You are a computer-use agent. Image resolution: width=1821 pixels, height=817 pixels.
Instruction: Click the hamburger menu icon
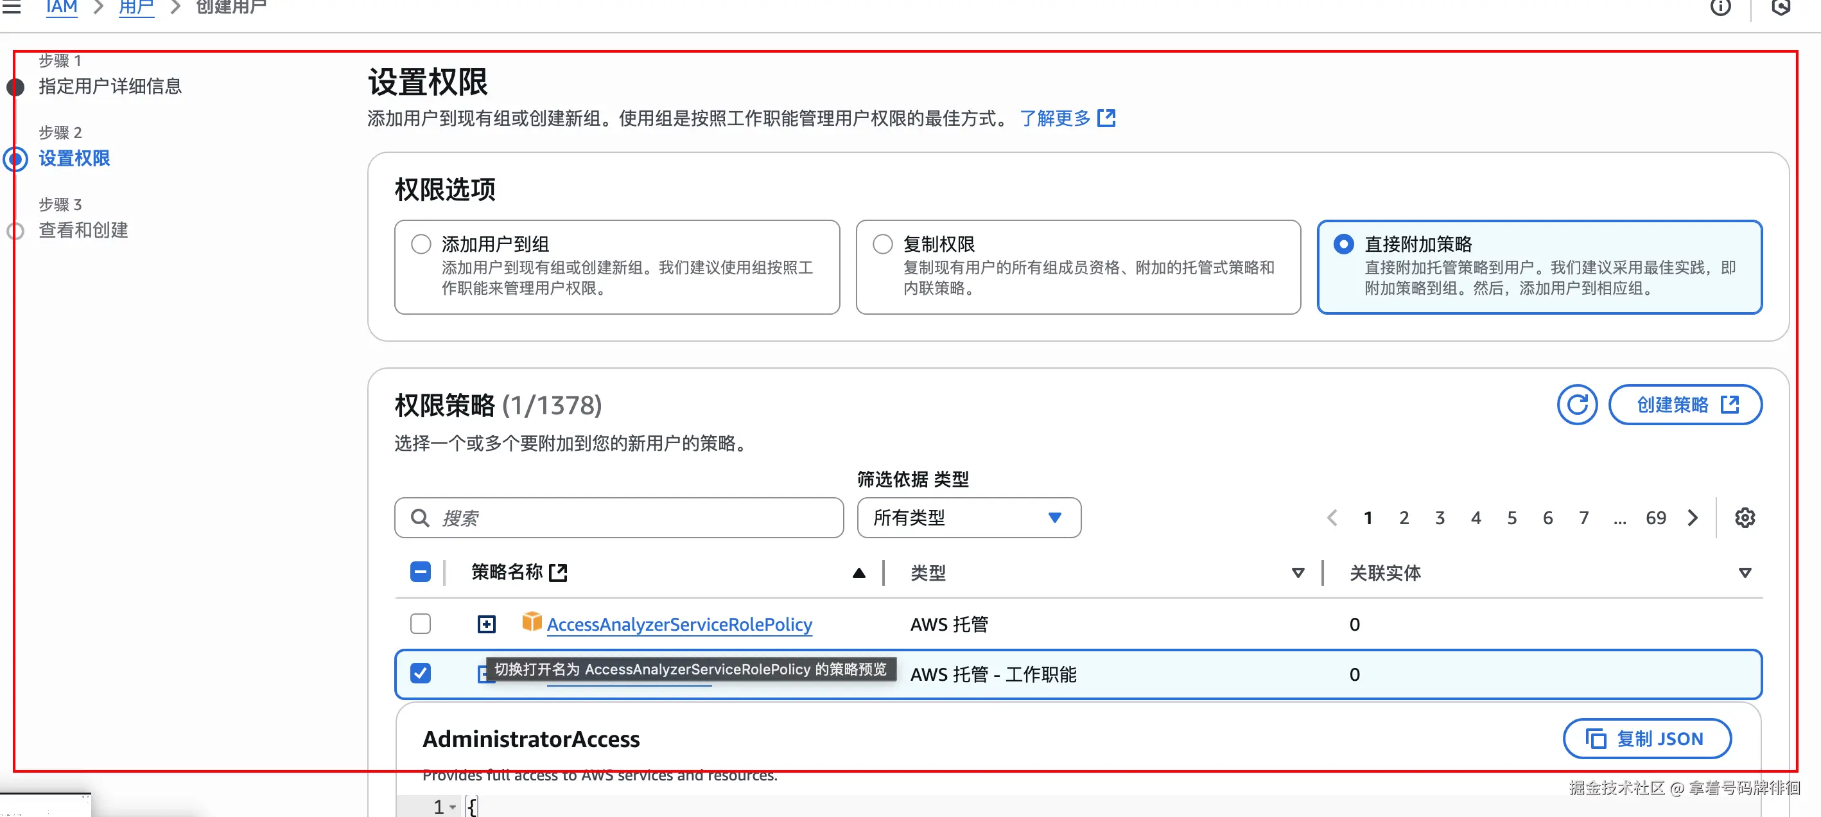(x=12, y=6)
